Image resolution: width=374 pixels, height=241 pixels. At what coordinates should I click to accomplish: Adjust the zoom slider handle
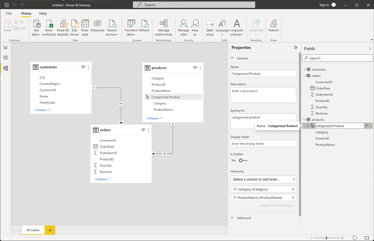coord(326,238)
